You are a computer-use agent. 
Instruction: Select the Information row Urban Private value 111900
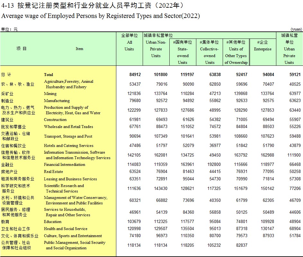[294, 155]
